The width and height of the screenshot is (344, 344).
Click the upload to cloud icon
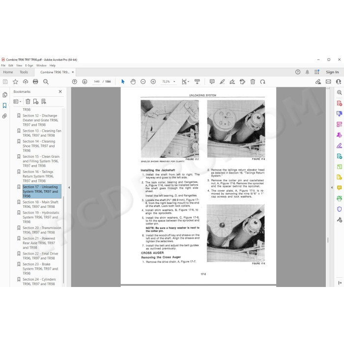26,82
